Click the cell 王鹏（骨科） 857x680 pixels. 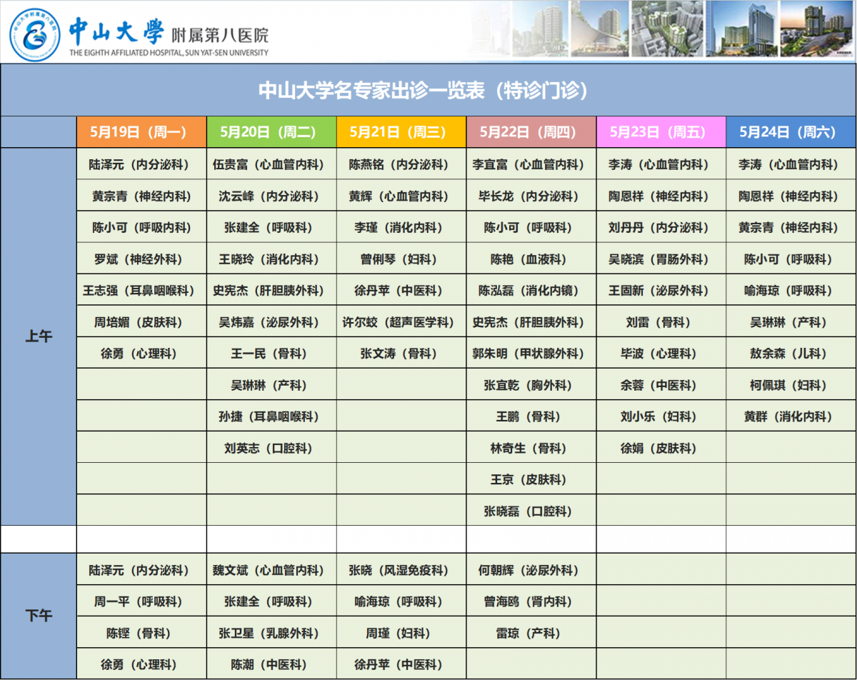click(531, 416)
